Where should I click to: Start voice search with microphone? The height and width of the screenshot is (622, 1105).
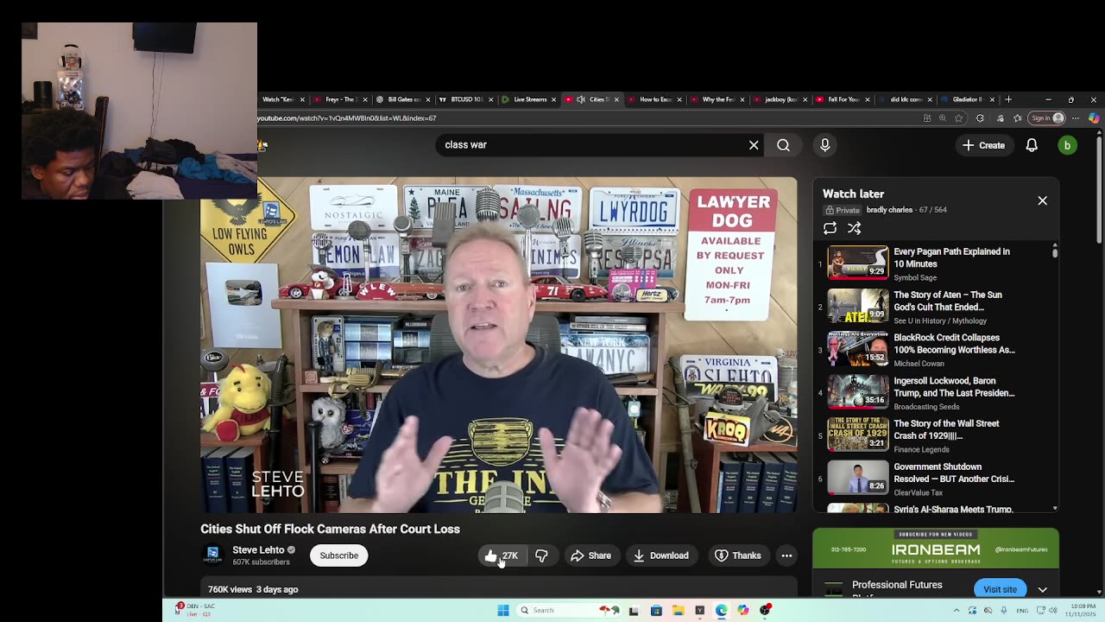[824, 145]
